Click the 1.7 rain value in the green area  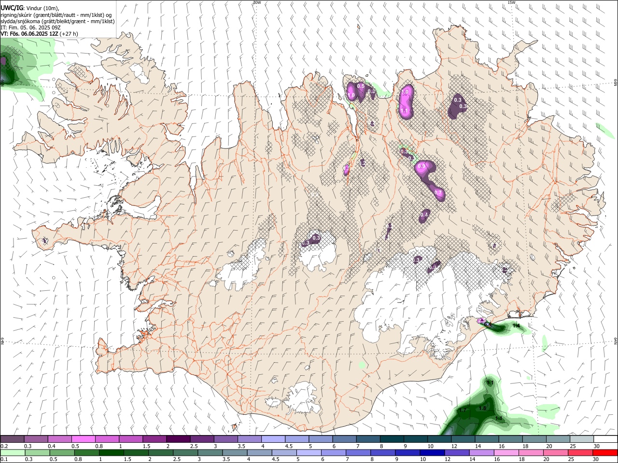463,410
